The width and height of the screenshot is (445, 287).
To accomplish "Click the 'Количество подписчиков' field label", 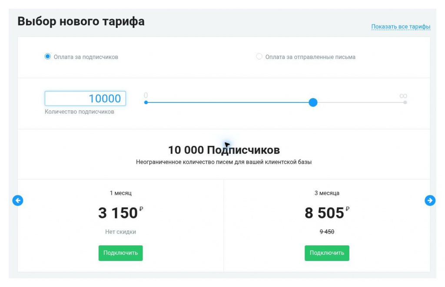I will tap(80, 112).
